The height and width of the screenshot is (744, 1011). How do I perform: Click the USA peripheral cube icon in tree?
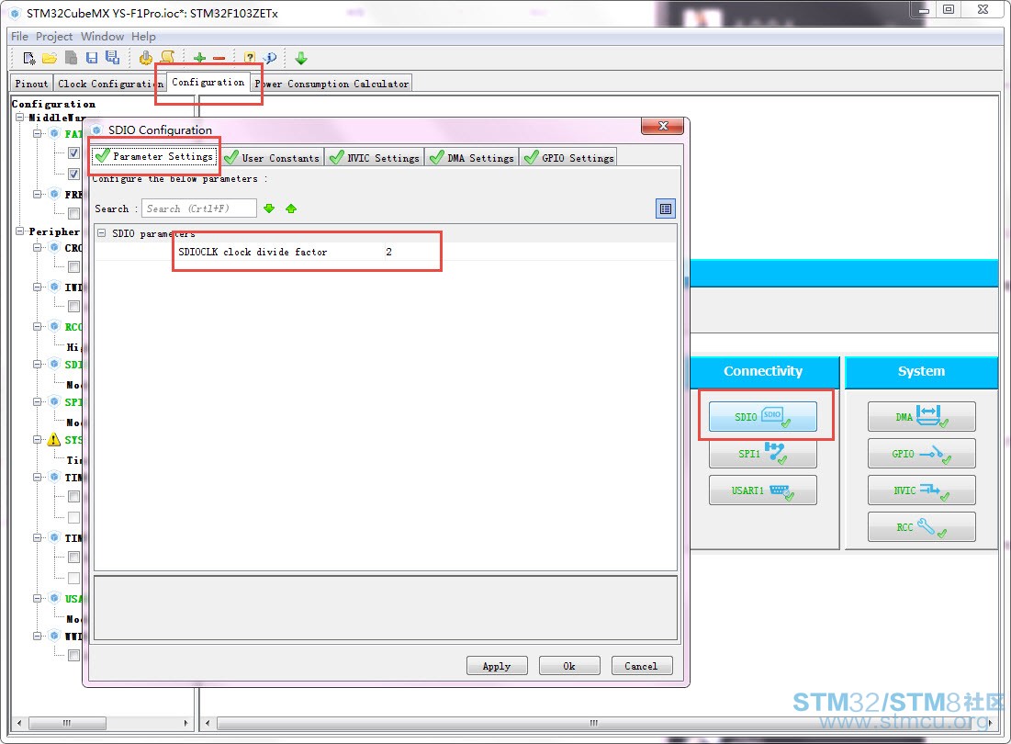54,598
